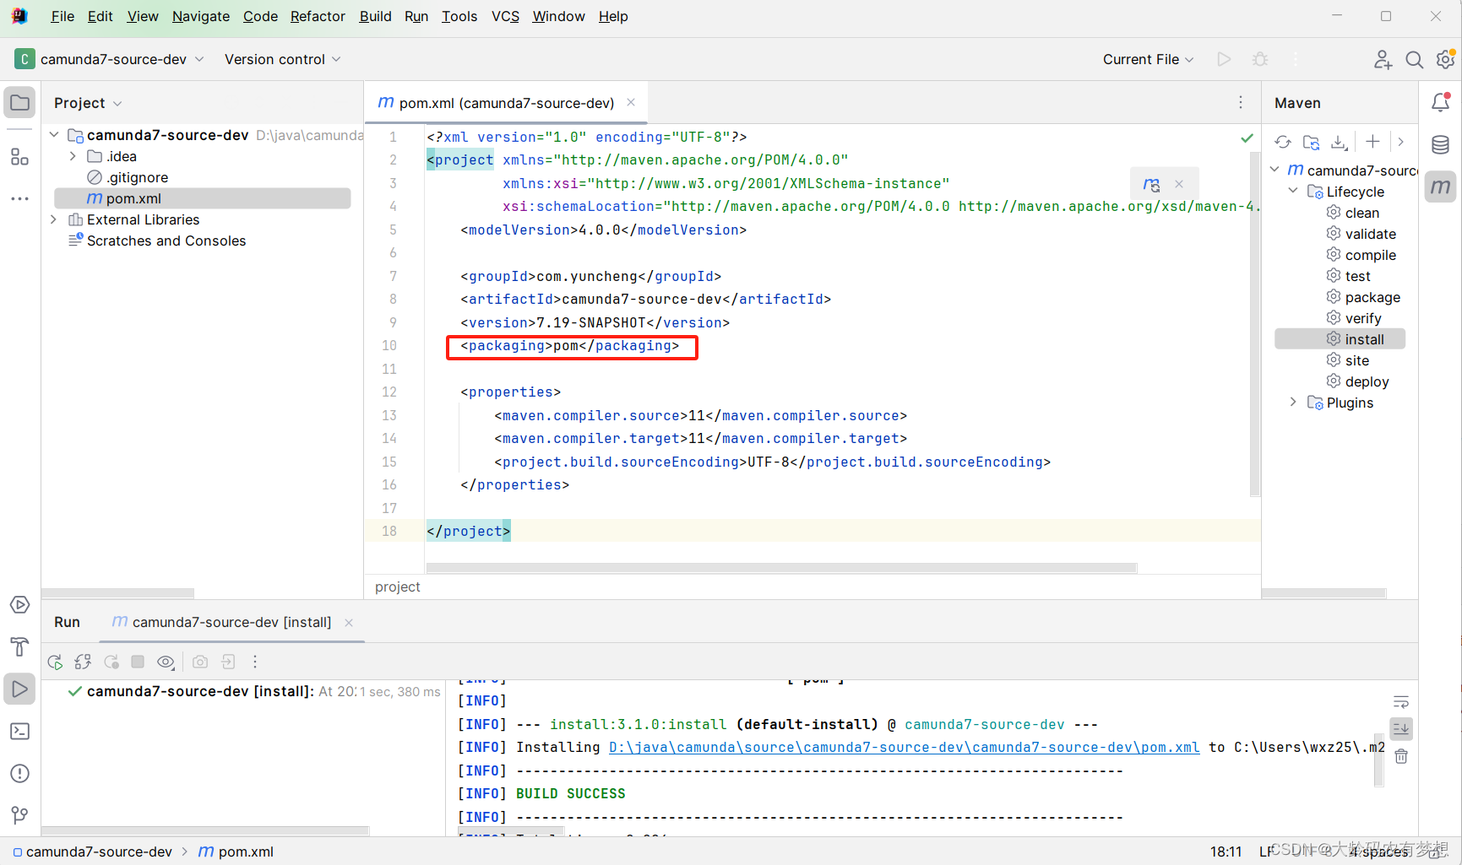The image size is (1462, 865).
Task: Show more tool windows ellipsis
Action: 19,199
